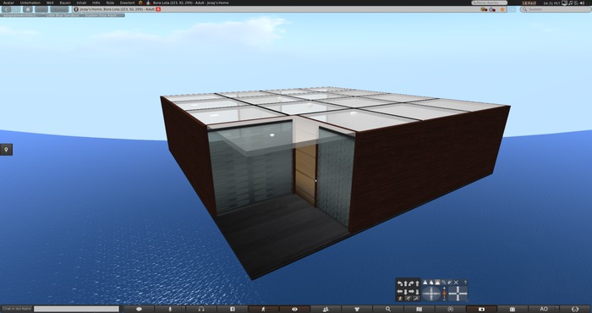Screen dimensions: 592x313
Task: Click the strafe right arrow
Action: (411, 292)
